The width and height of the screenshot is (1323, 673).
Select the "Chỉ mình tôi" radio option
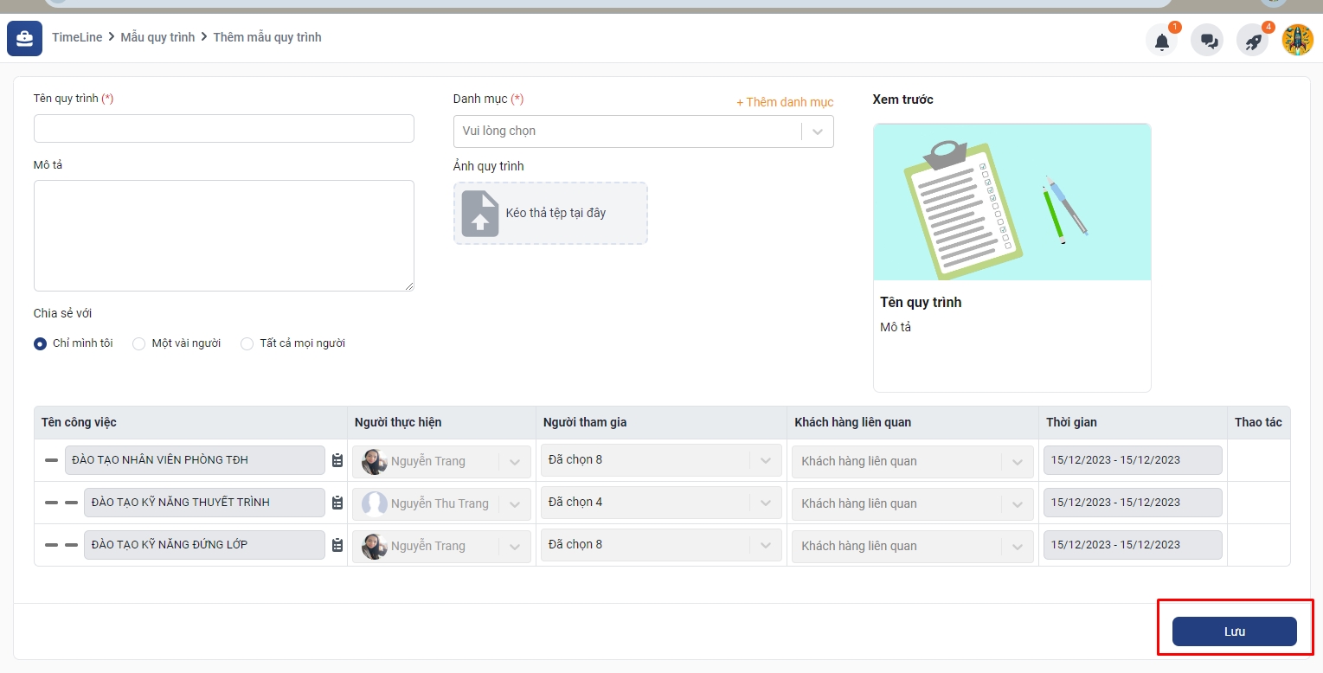(41, 343)
